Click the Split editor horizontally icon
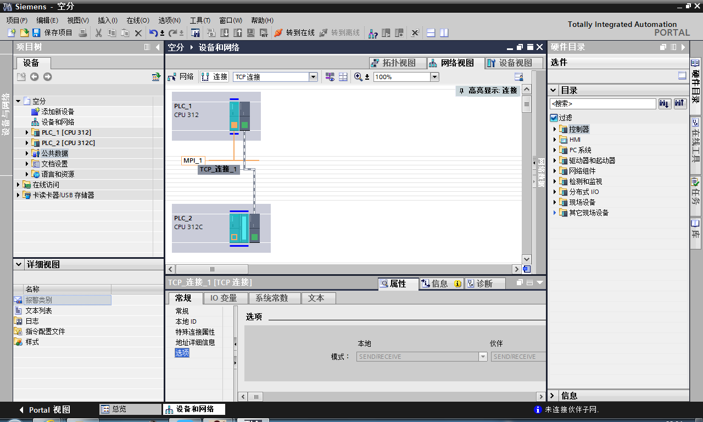This screenshot has height=422, width=703. coord(431,33)
